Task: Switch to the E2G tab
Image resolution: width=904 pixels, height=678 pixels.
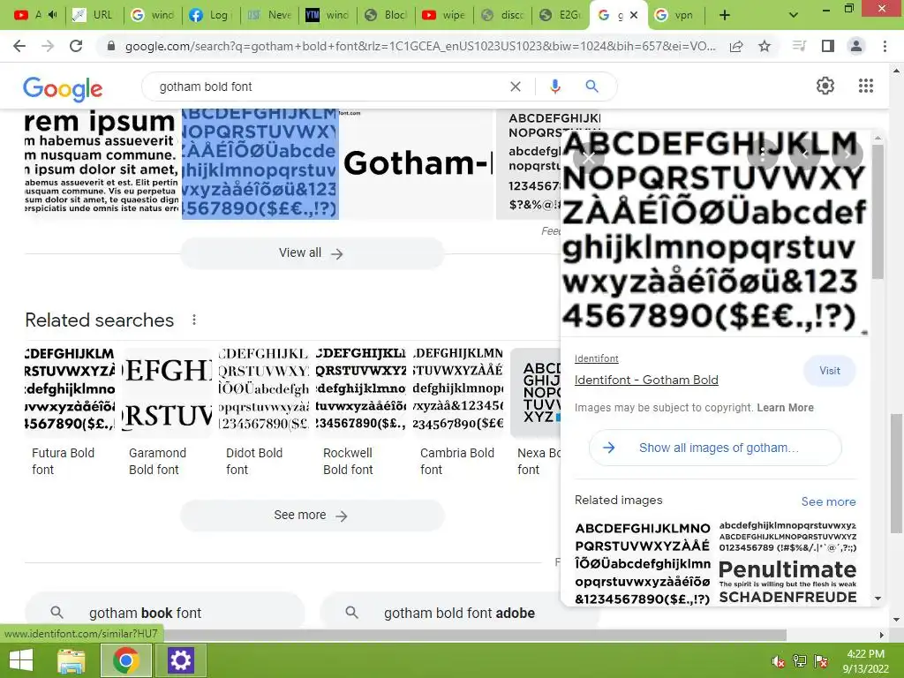Action: (x=561, y=15)
